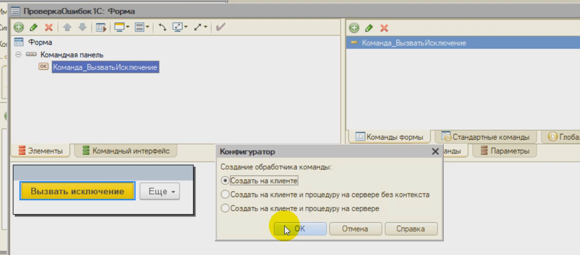This screenshot has width=580, height=255.
Task: Click the red Delete icon in commands panel
Action: point(384,27)
